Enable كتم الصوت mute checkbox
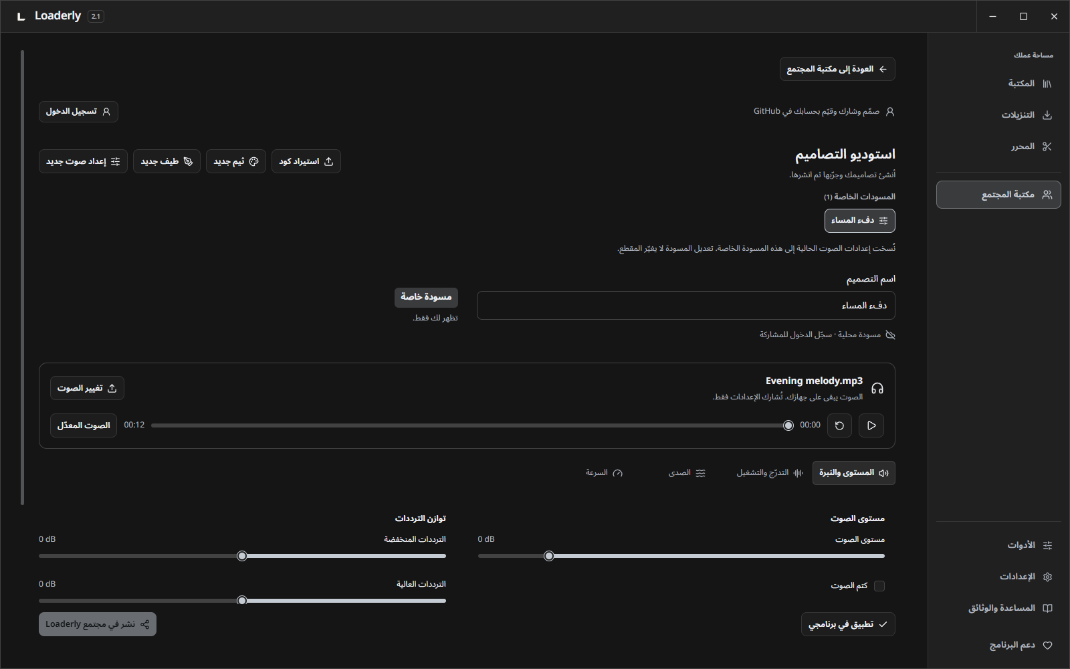Screen dimensions: 1070x669 click(x=879, y=586)
